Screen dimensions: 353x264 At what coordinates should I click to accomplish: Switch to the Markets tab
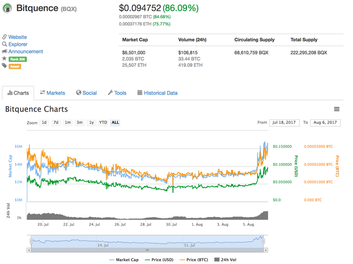pyautogui.click(x=52, y=93)
